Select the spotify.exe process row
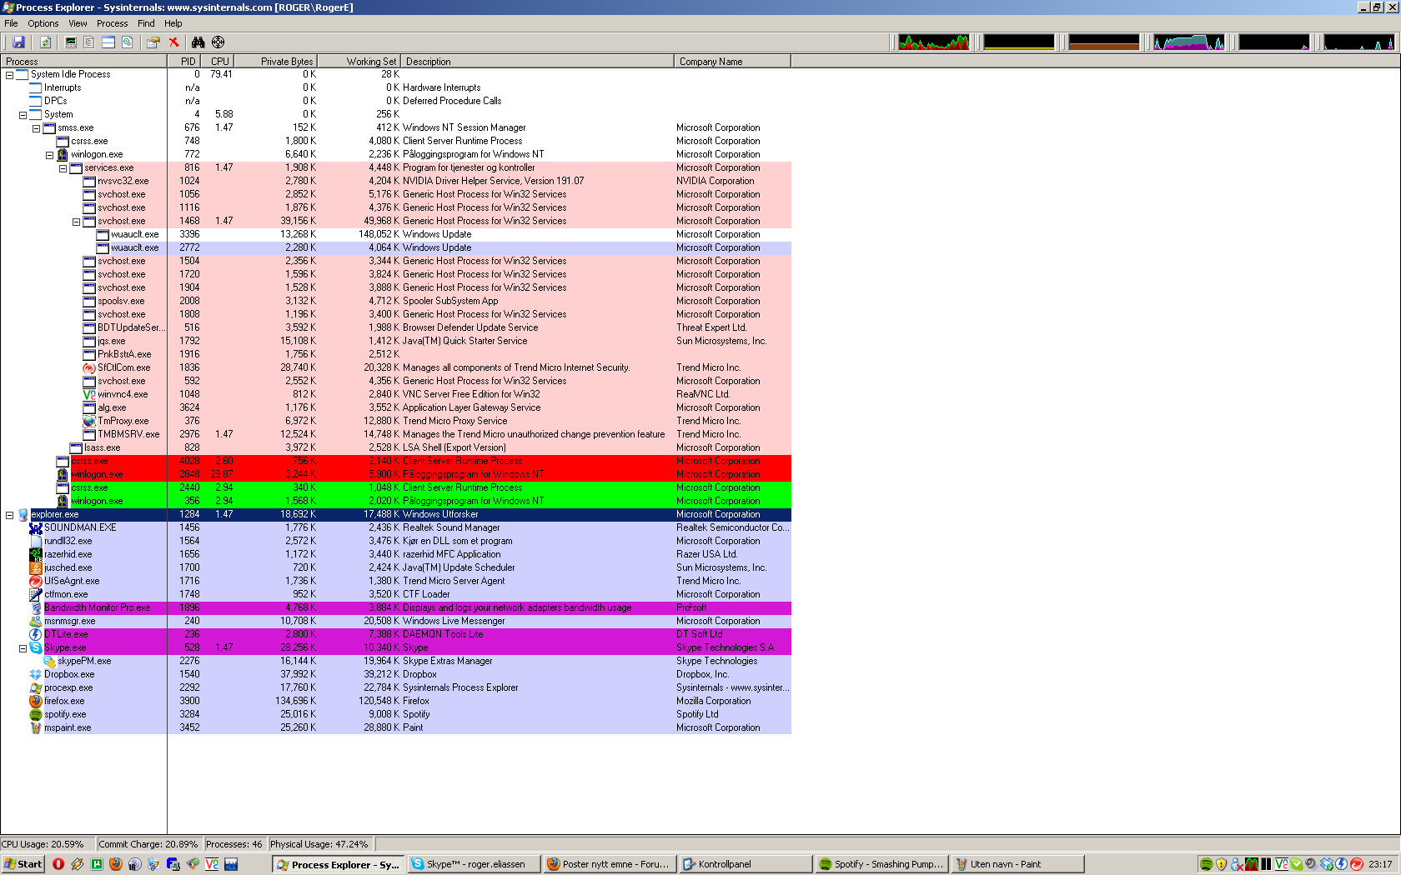 395,714
